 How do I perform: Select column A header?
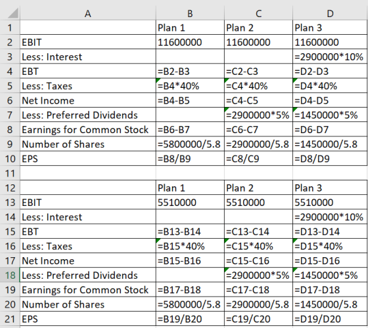[x=88, y=13]
